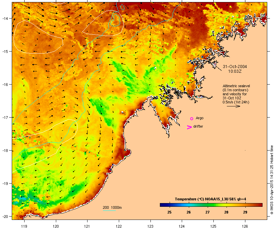Click the 200 1000m depth contour label
Screen dimensions: 276x229
[x=112, y=207]
